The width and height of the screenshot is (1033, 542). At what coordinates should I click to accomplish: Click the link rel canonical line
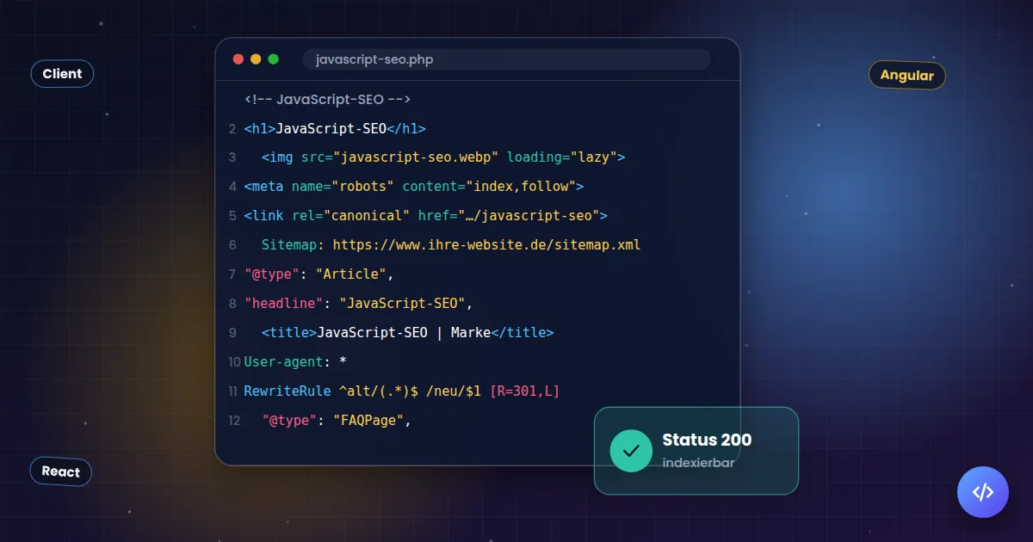426,216
